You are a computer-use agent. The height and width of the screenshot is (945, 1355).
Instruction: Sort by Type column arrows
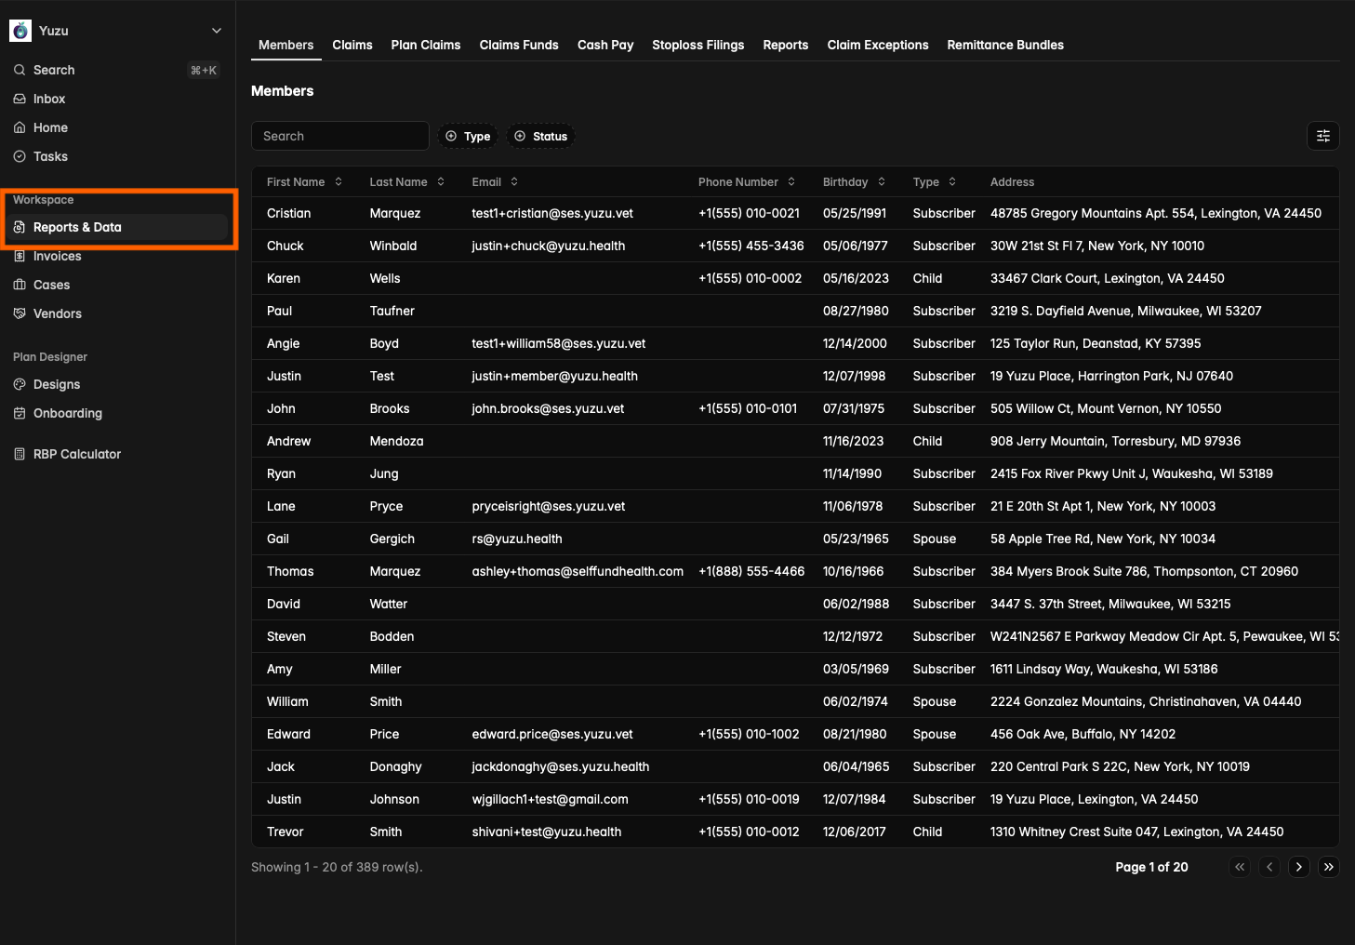(952, 181)
